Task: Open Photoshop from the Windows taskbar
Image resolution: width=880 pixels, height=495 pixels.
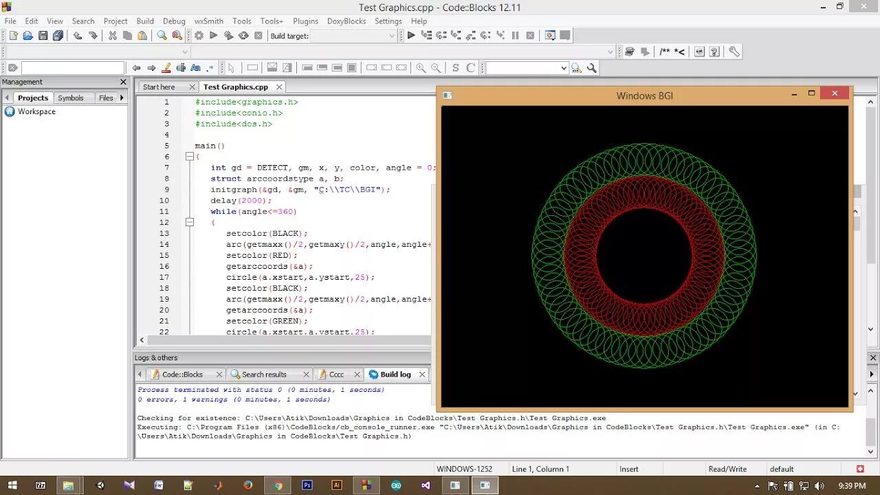Action: 307,485
